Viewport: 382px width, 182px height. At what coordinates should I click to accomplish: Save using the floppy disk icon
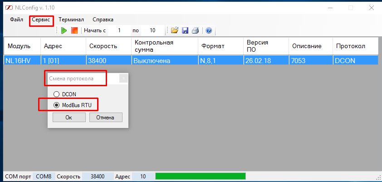coord(185,31)
